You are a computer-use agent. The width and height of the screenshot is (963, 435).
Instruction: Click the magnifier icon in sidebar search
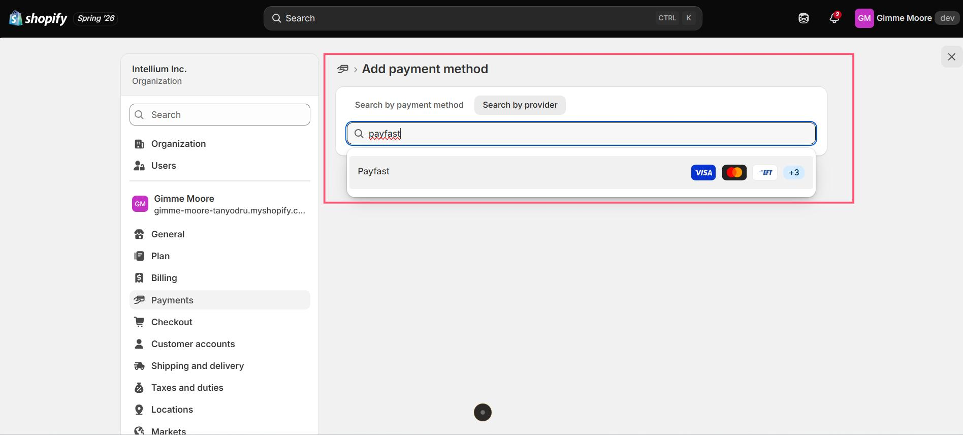pyautogui.click(x=139, y=115)
